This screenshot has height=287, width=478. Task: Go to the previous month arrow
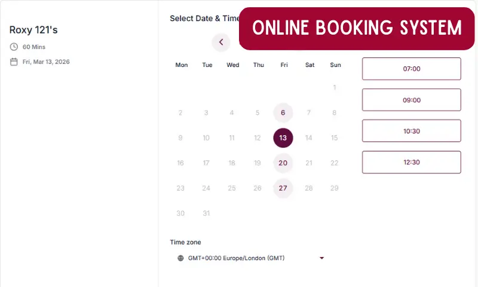tap(221, 42)
